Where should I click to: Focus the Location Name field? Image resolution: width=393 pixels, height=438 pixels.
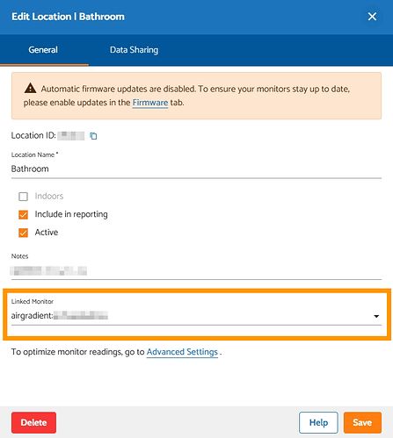click(x=196, y=169)
